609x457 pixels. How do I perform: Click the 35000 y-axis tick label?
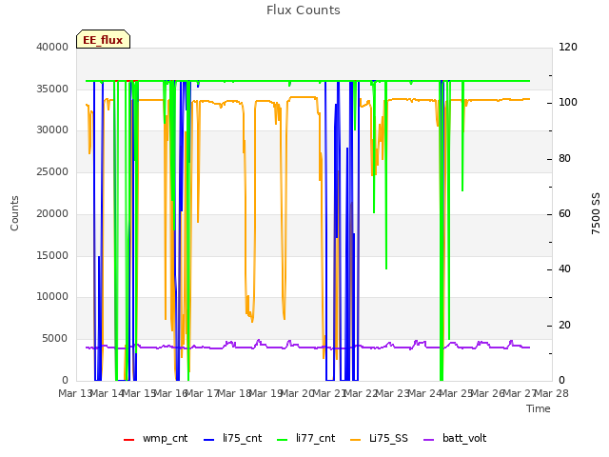[52, 89]
